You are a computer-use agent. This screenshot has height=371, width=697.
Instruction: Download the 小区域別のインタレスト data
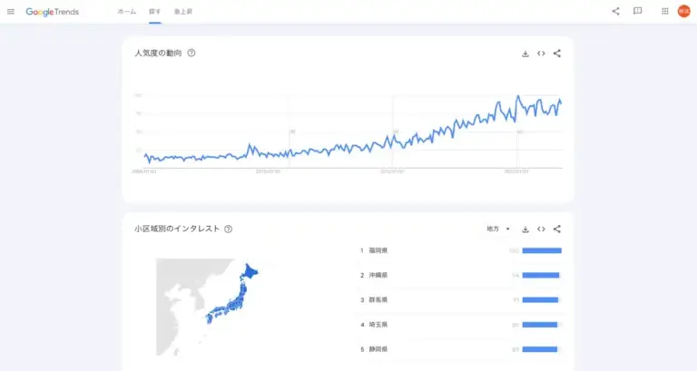pyautogui.click(x=525, y=229)
